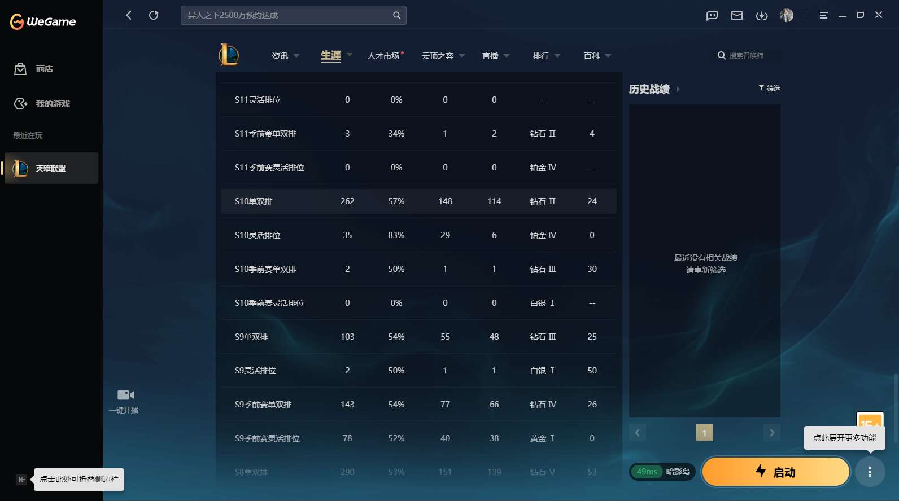Select the S10单双排 row
Screen dimensions: 899x501
click(418, 201)
